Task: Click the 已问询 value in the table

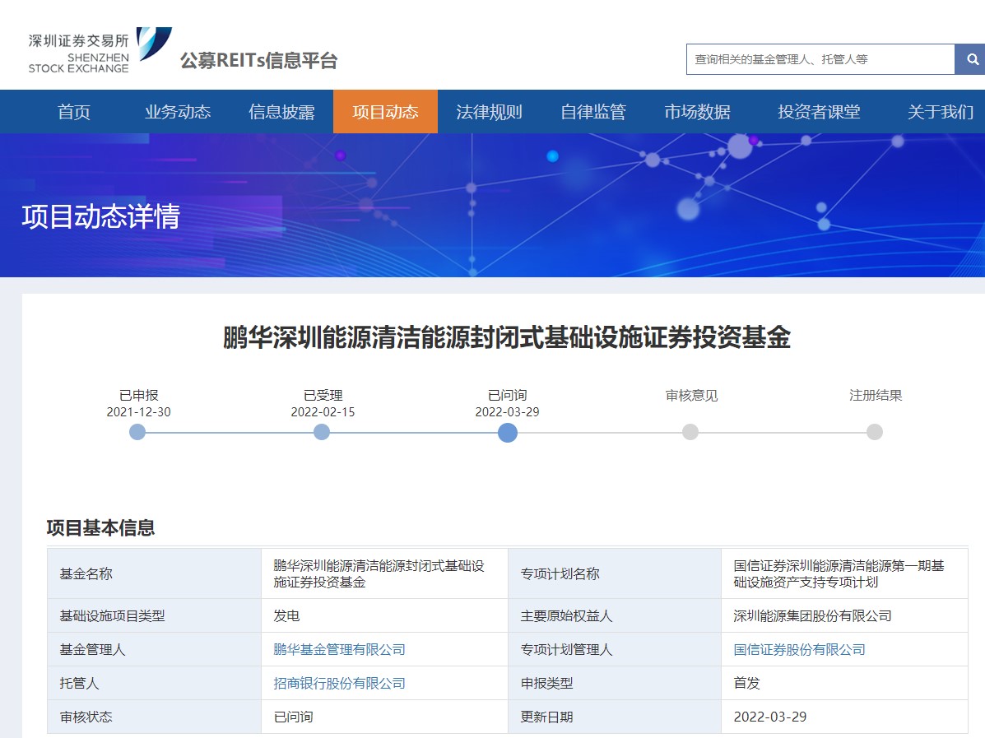Action: click(x=384, y=717)
